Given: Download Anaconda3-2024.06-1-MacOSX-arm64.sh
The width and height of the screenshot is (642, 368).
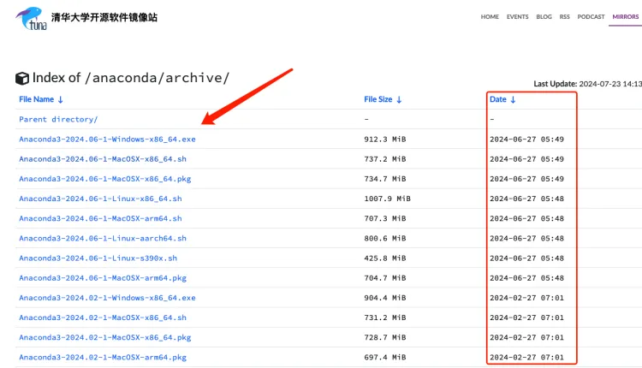Looking at the screenshot, I should tap(100, 218).
